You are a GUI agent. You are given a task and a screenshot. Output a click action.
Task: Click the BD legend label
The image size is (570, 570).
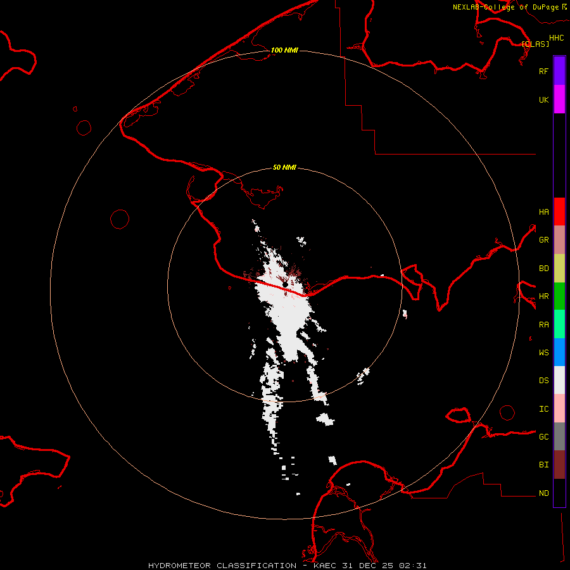pos(543,269)
